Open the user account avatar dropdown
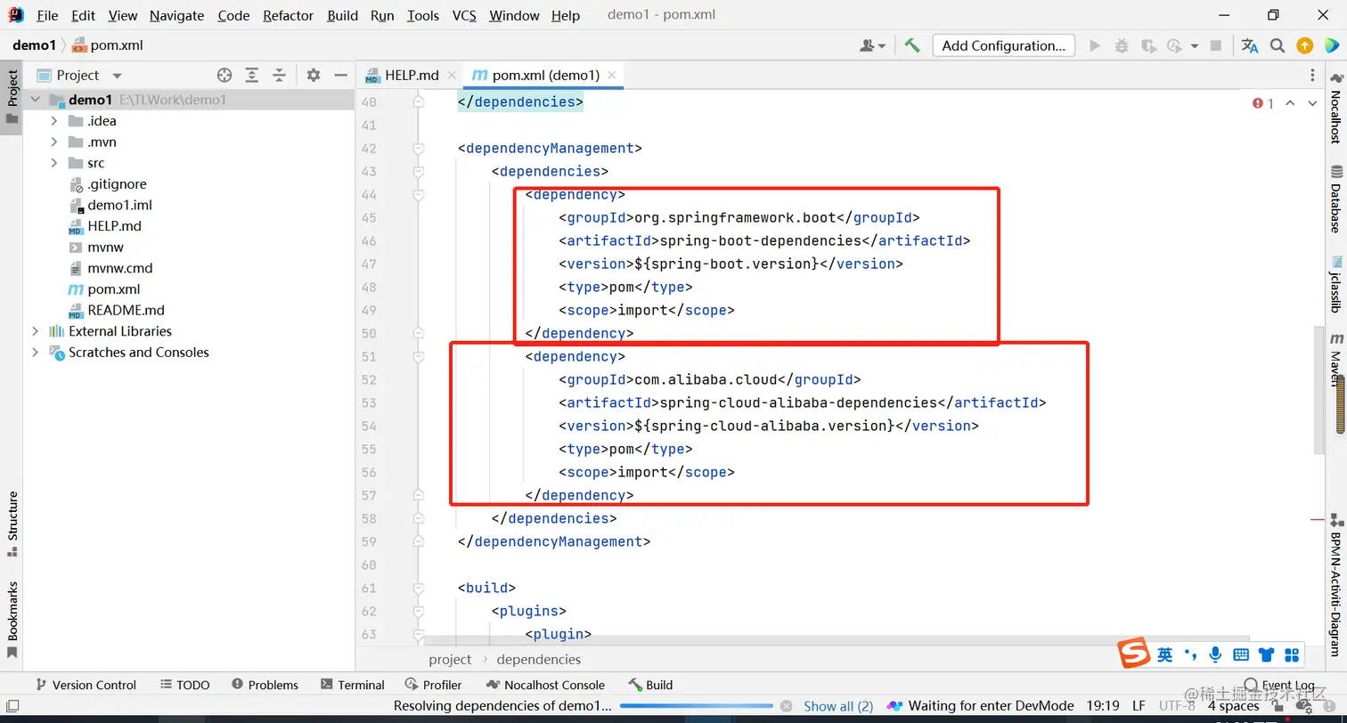 872,45
